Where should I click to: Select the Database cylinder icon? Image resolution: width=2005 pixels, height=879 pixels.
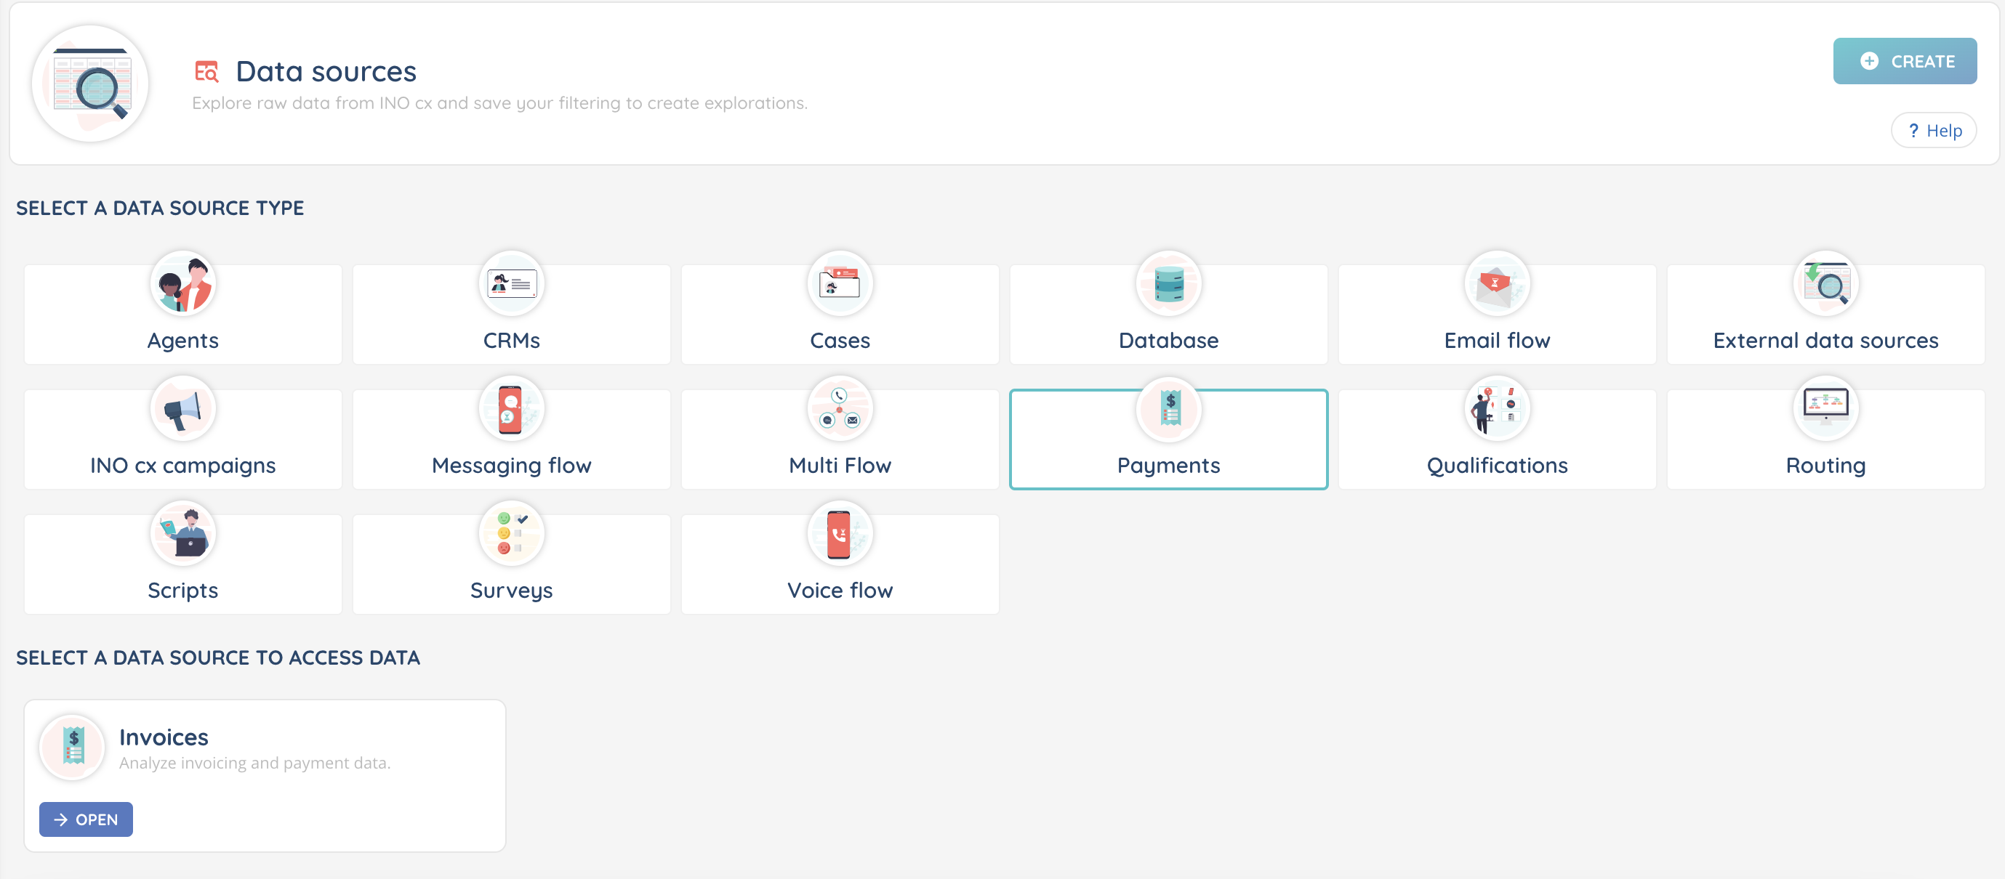(x=1168, y=284)
